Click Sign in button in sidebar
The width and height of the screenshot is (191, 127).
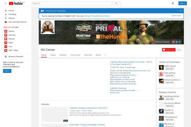click(x=7, y=71)
